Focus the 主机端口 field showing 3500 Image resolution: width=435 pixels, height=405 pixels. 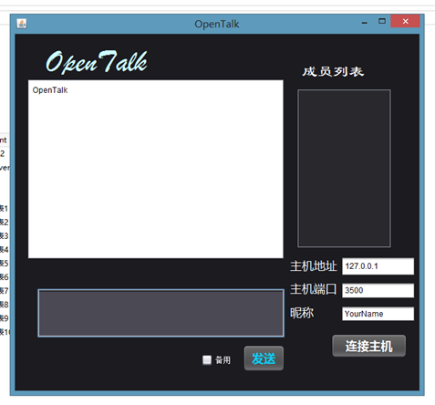378,290
